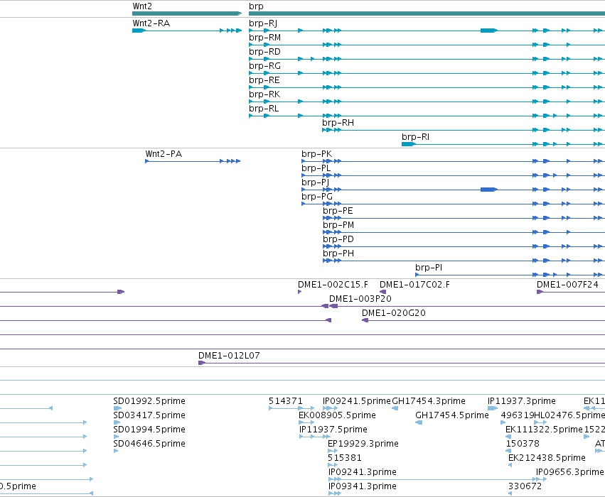The image size is (605, 497).
Task: Select clone DME1-007F24
Action: coord(567,285)
